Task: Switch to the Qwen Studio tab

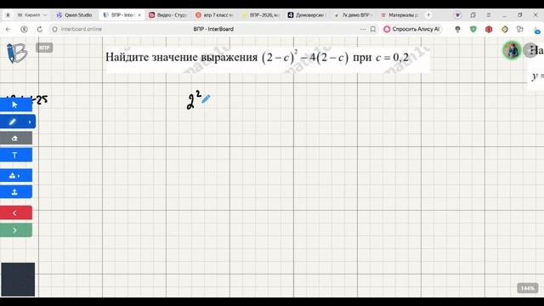Action: pyautogui.click(x=74, y=15)
